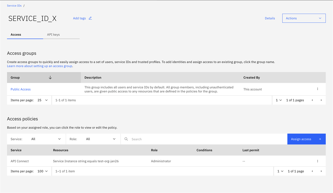Go to next page in Access groups table

click(321, 100)
